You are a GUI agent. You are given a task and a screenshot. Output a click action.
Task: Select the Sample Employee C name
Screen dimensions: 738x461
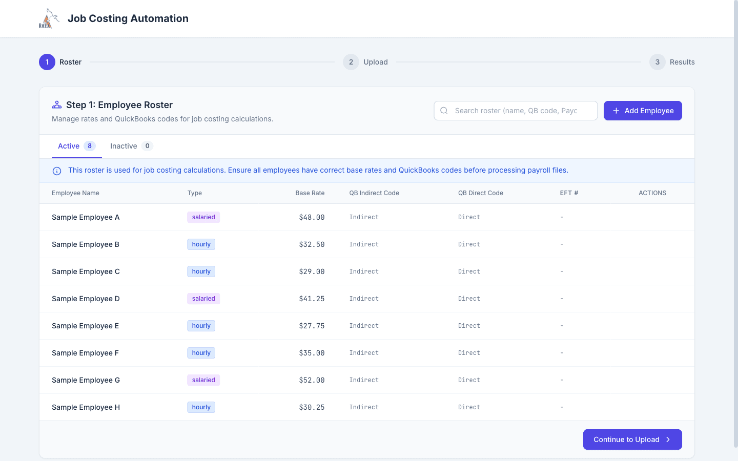point(86,271)
